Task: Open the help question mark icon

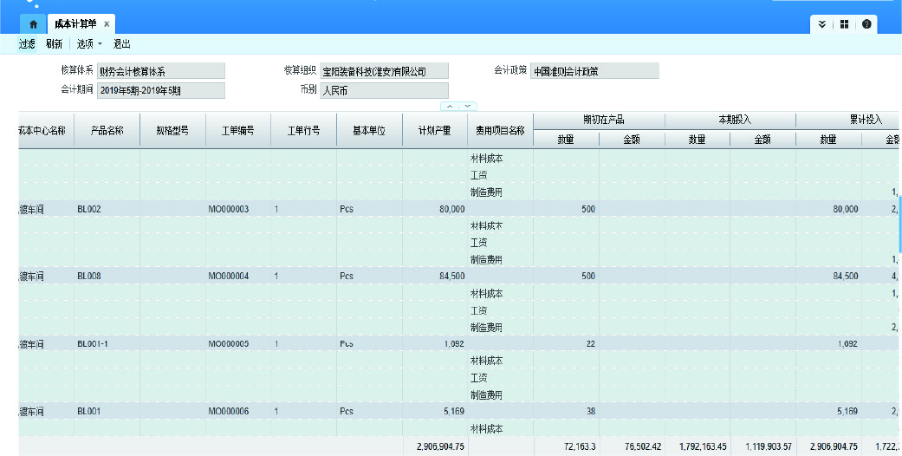Action: click(x=866, y=24)
